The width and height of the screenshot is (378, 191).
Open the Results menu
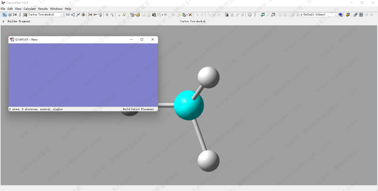point(43,9)
